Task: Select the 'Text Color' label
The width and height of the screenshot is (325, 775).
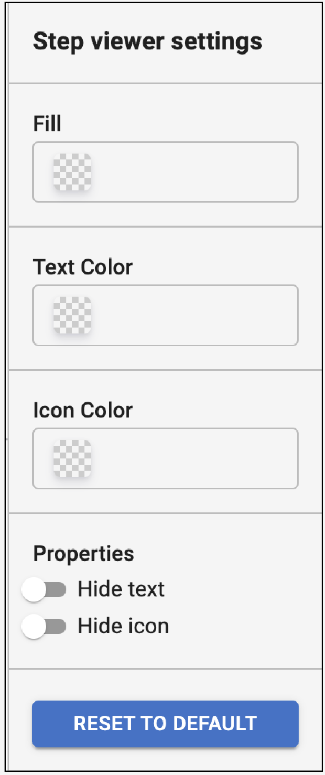Action: [x=83, y=267]
